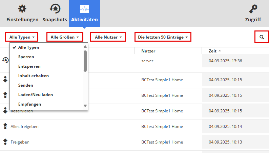This screenshot has width=269, height=153.
Task: Select Inhalt erhalten filter option
Action: [34, 76]
